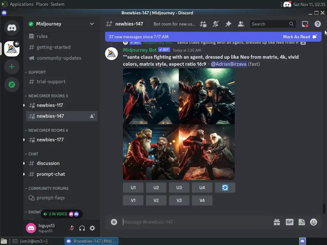Open the Places menu
This screenshot has height=245, width=327.
[x=42, y=4]
